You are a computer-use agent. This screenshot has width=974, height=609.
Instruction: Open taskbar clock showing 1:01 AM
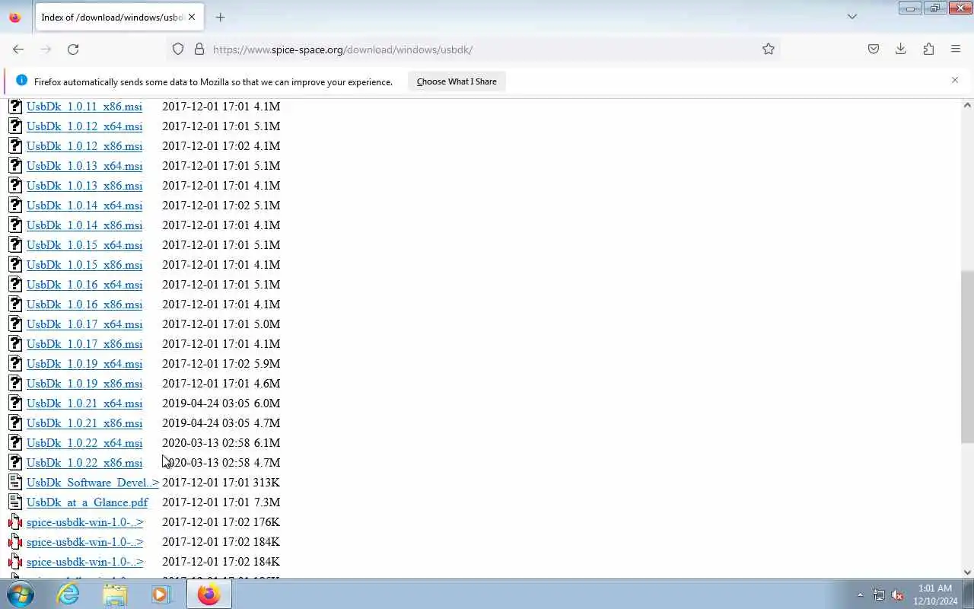[x=935, y=595]
